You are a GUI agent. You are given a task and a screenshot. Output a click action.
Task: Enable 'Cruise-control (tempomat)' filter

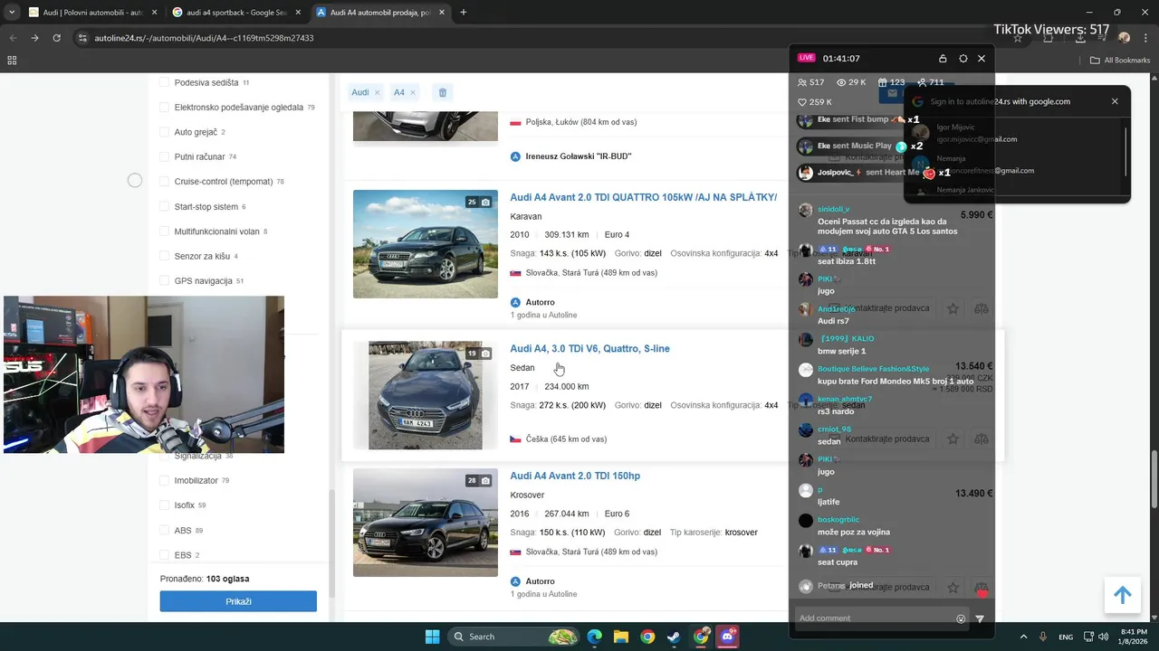click(164, 182)
